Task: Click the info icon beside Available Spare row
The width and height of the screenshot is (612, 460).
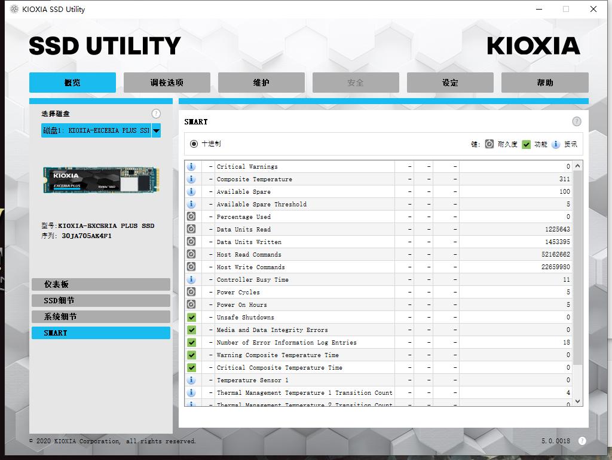Action: coord(191,191)
